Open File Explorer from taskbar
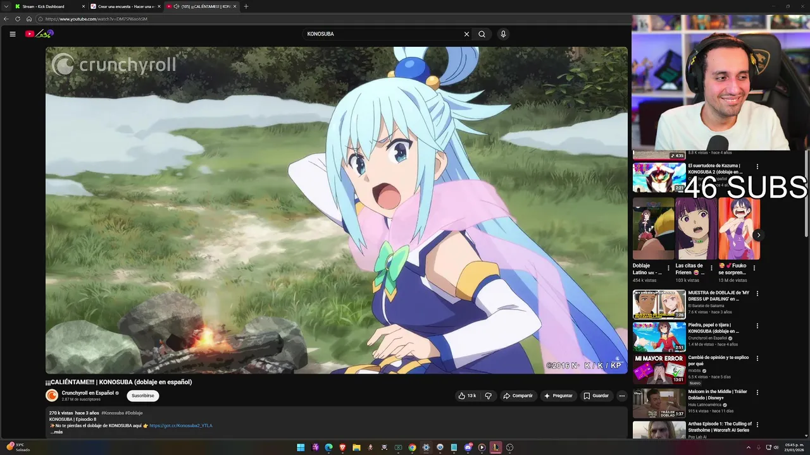Viewport: 810px width, 455px height. tap(356, 447)
